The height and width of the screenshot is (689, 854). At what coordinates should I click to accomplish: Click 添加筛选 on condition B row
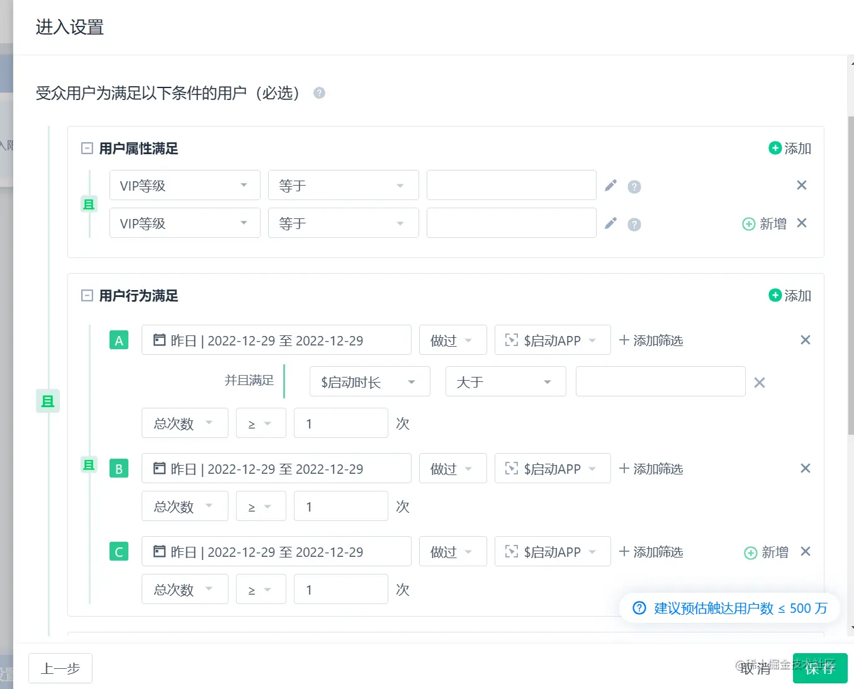point(651,469)
